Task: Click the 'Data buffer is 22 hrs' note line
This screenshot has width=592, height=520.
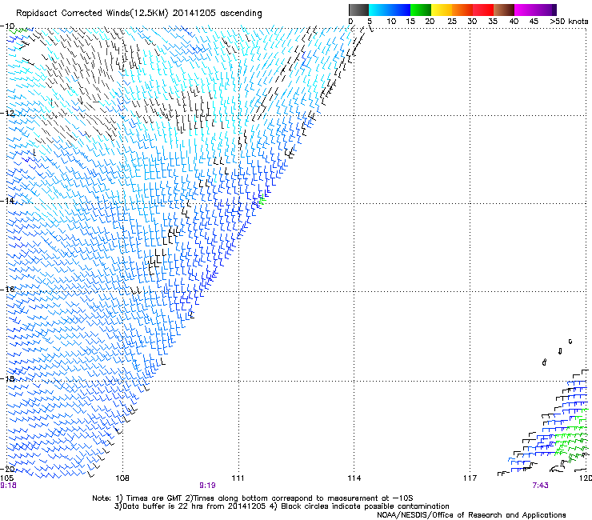Action: pos(282,506)
